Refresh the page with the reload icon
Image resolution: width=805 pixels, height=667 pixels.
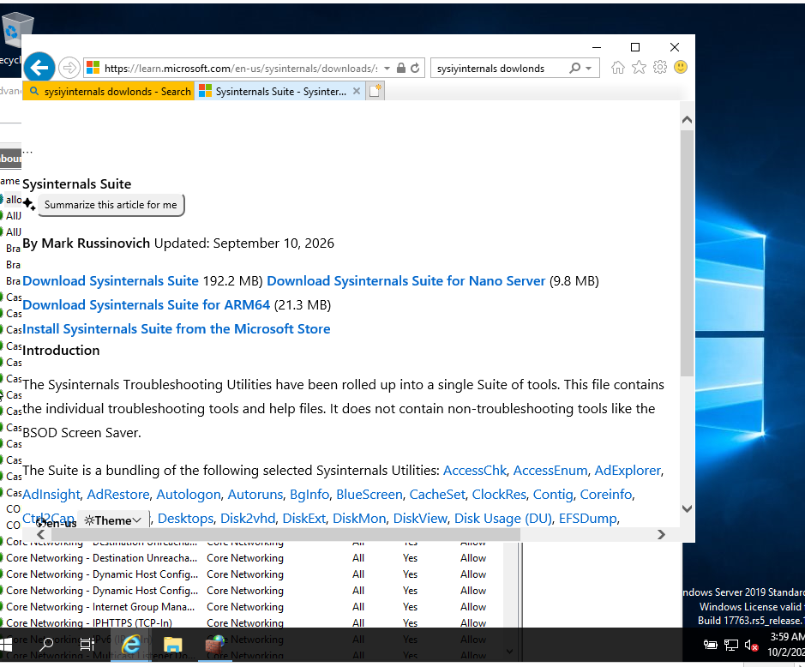click(x=415, y=68)
